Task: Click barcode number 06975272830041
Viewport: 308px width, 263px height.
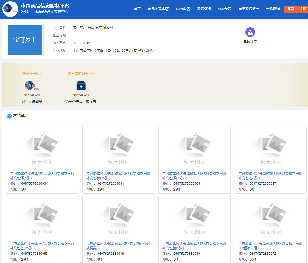Action: coord(111,184)
